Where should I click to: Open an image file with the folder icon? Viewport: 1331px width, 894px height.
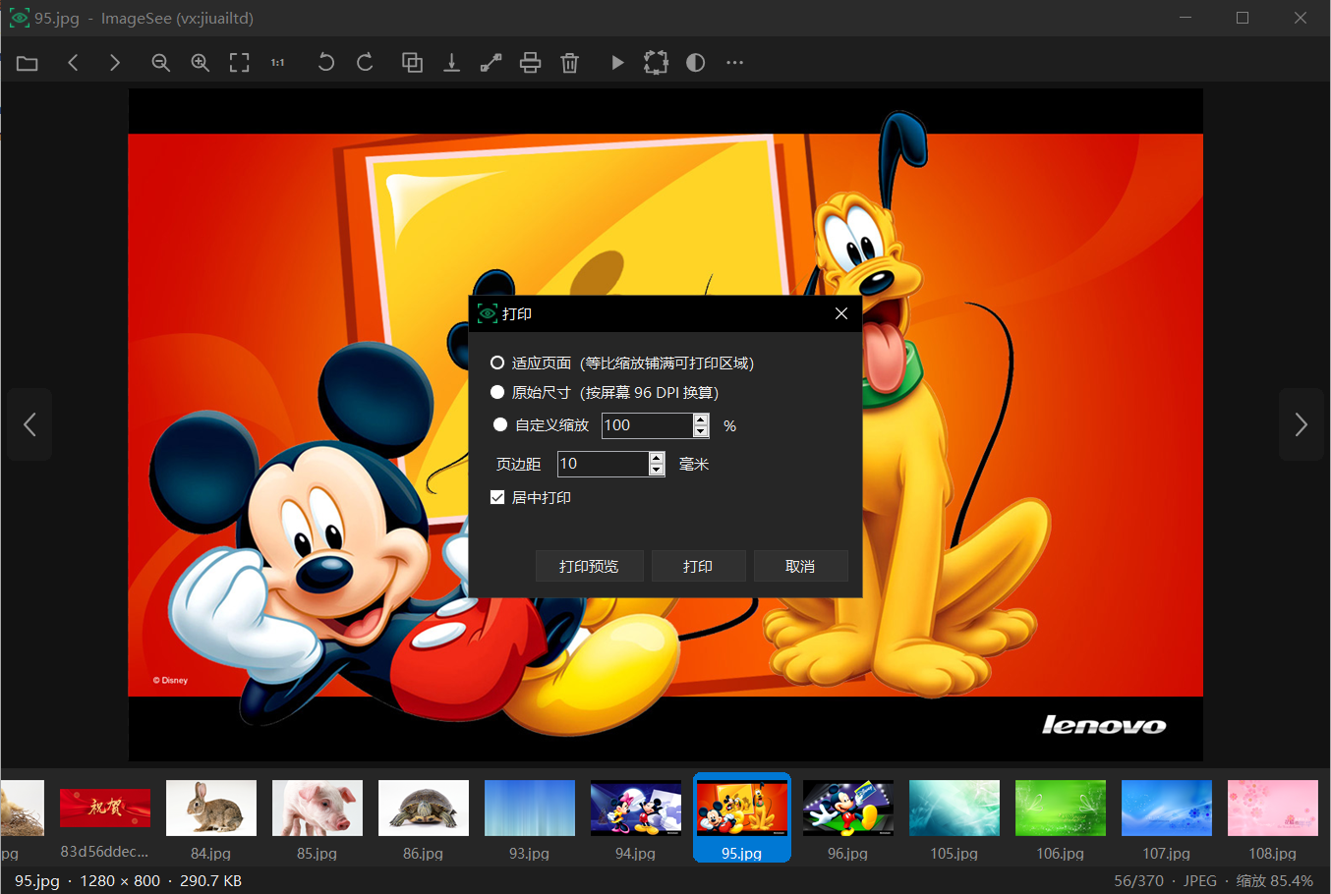28,63
